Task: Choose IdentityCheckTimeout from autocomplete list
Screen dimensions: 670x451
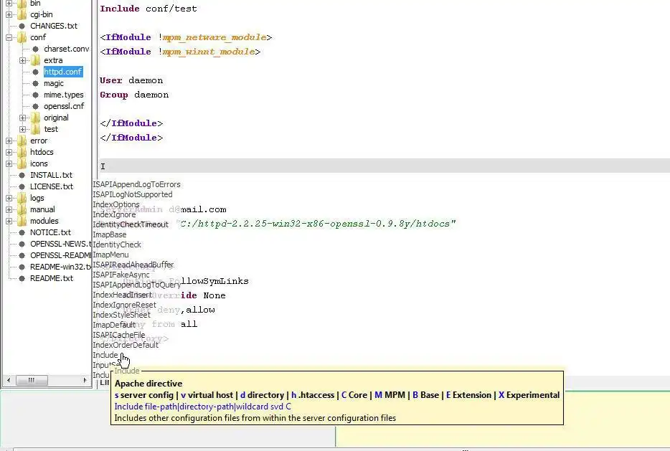Action: [x=131, y=224]
